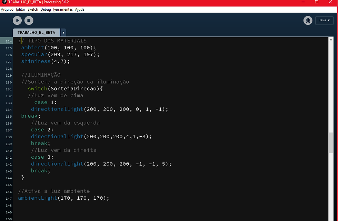Toggle the debugger butterfly icon
The height and width of the screenshot is (221, 338).
[x=308, y=20]
